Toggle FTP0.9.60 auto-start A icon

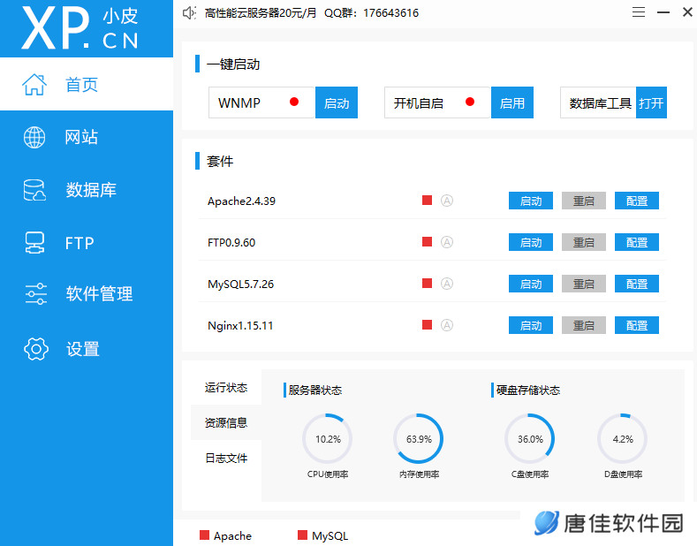coord(447,242)
